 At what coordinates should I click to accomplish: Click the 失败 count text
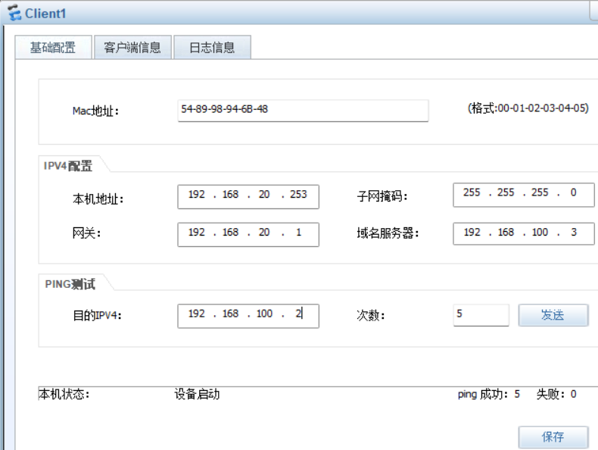tap(556, 394)
